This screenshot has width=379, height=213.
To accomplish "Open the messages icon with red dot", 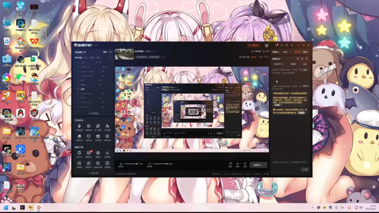I will [x=277, y=45].
